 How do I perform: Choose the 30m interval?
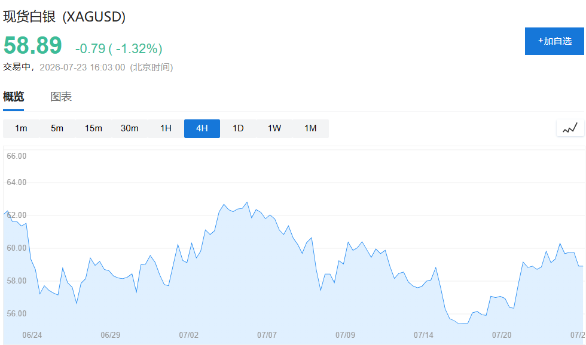coord(130,128)
